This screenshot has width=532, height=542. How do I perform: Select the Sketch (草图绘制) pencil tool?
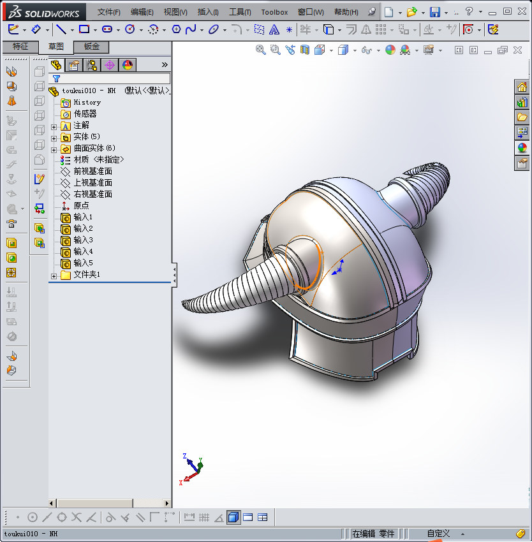13,29
